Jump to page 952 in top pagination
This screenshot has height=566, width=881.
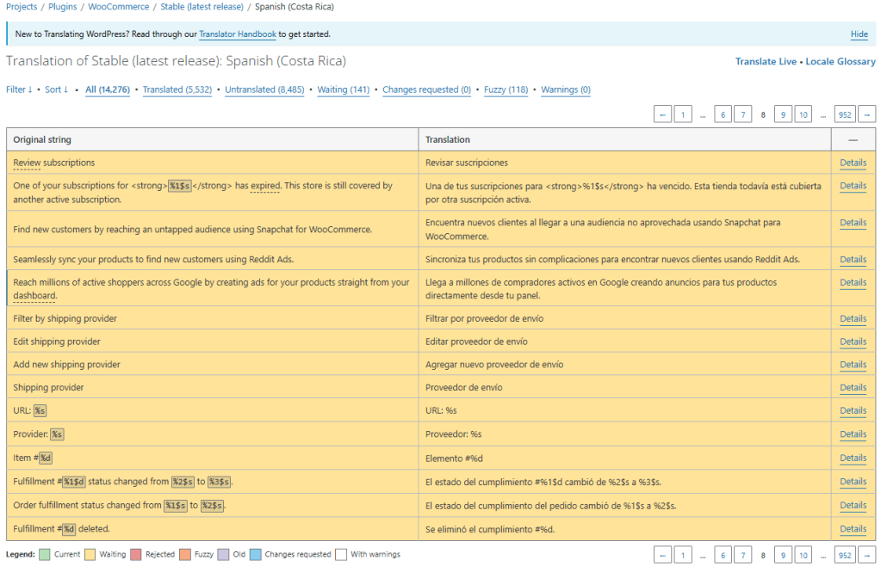coord(845,114)
